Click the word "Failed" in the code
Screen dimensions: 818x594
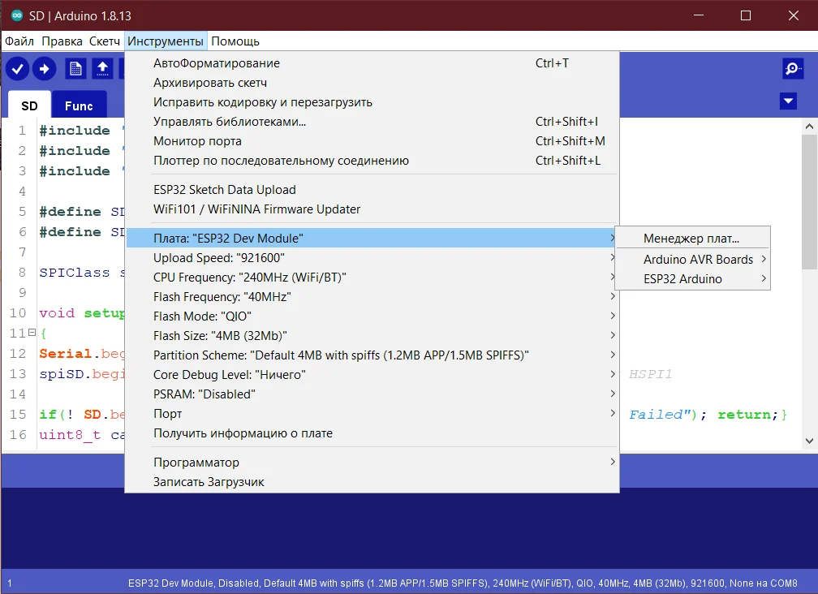coord(656,415)
